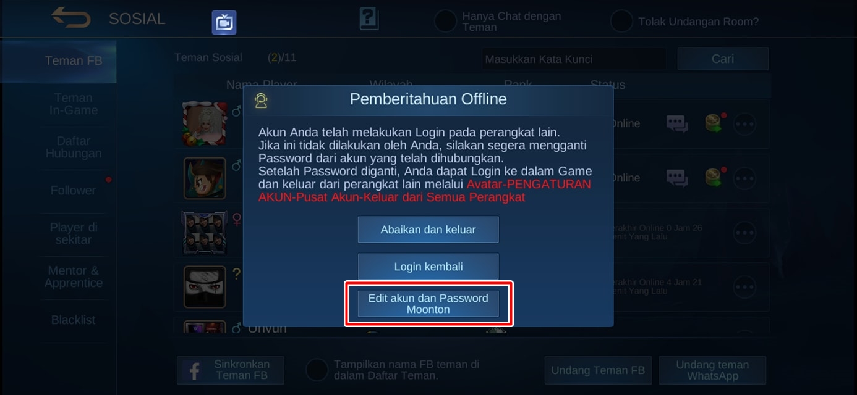This screenshot has height=395, width=857.
Task: Click Edit akun dan Password Moonton button
Action: [x=428, y=304]
